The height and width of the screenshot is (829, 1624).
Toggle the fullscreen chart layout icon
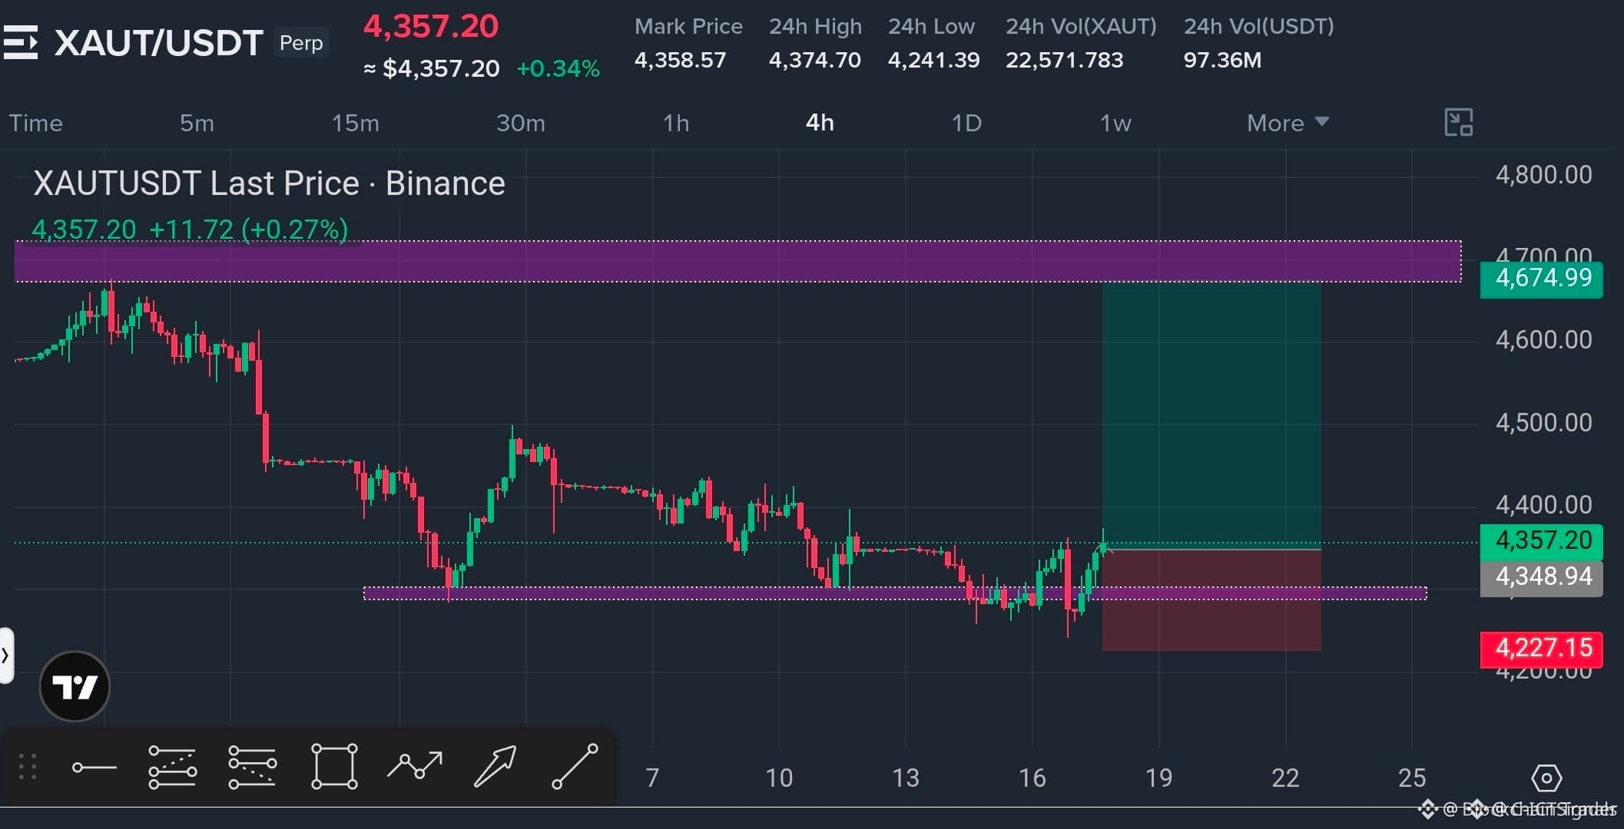click(x=1458, y=123)
